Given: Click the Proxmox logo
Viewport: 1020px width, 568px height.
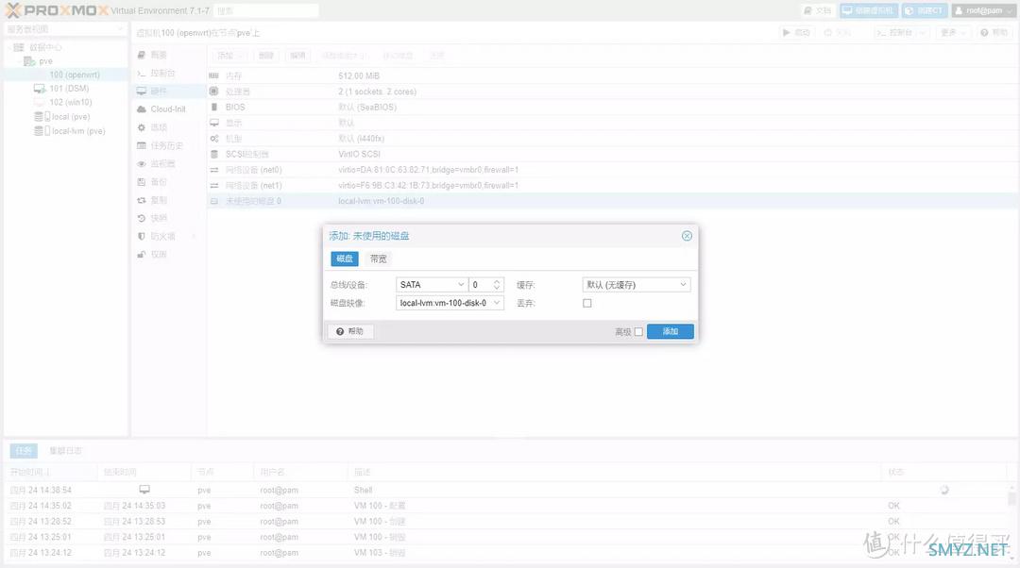Looking at the screenshot, I should tap(57, 10).
